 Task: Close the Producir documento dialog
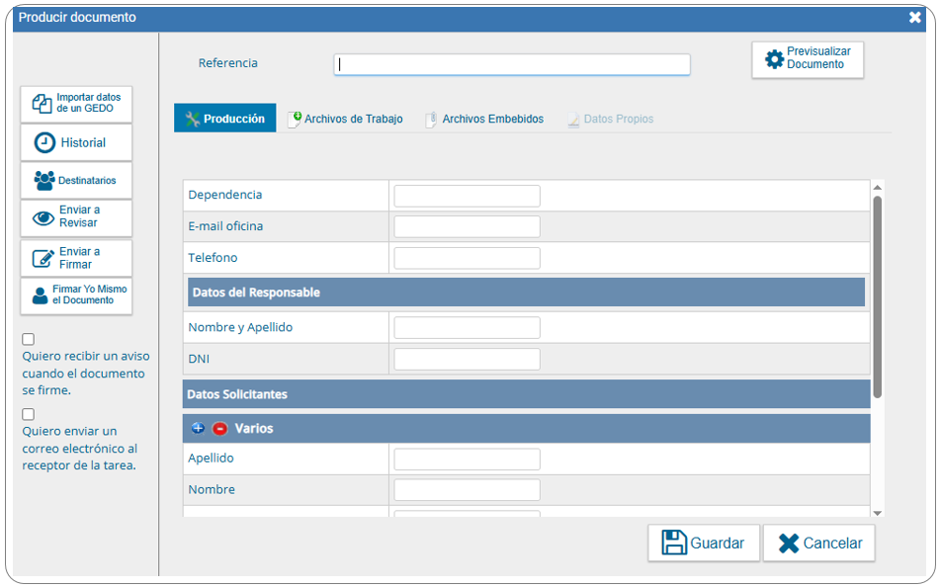click(915, 18)
